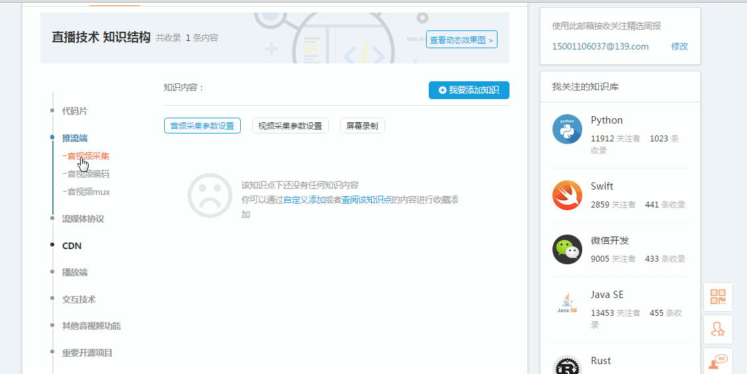The width and height of the screenshot is (747, 374).
Task: Open the Swift title link
Action: point(601,186)
